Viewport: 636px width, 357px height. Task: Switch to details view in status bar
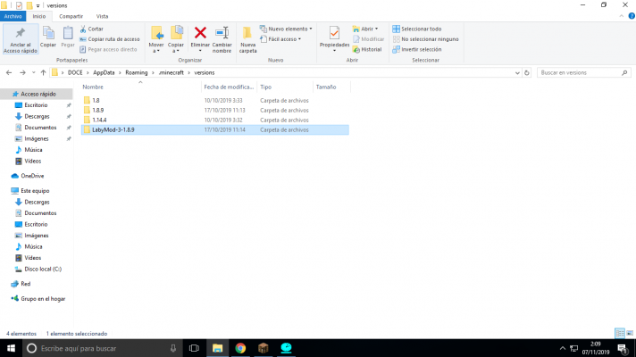click(619, 333)
